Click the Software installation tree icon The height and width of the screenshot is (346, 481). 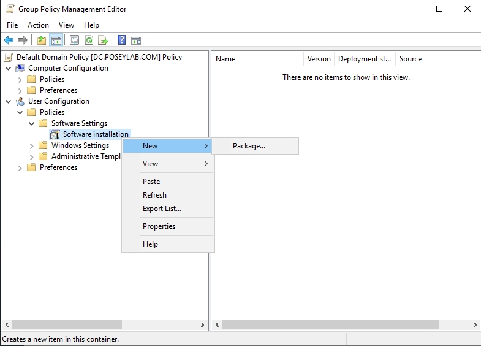(x=55, y=134)
